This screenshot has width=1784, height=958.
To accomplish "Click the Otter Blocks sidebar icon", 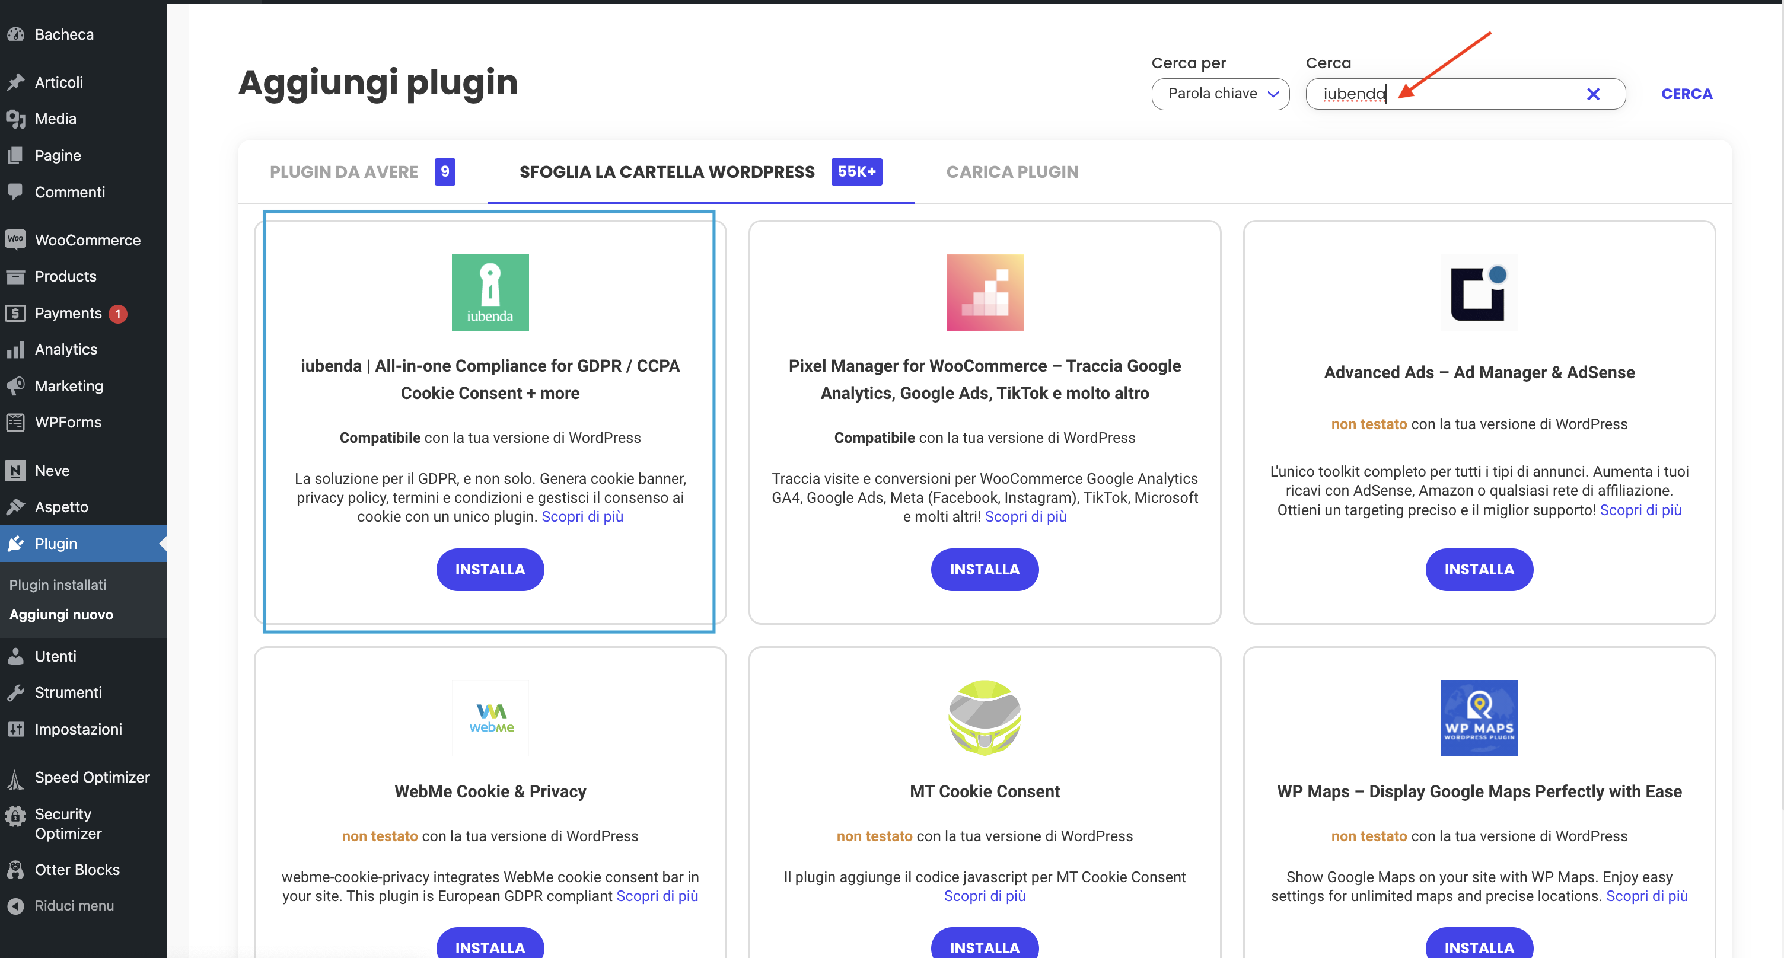I will pyautogui.click(x=17, y=870).
